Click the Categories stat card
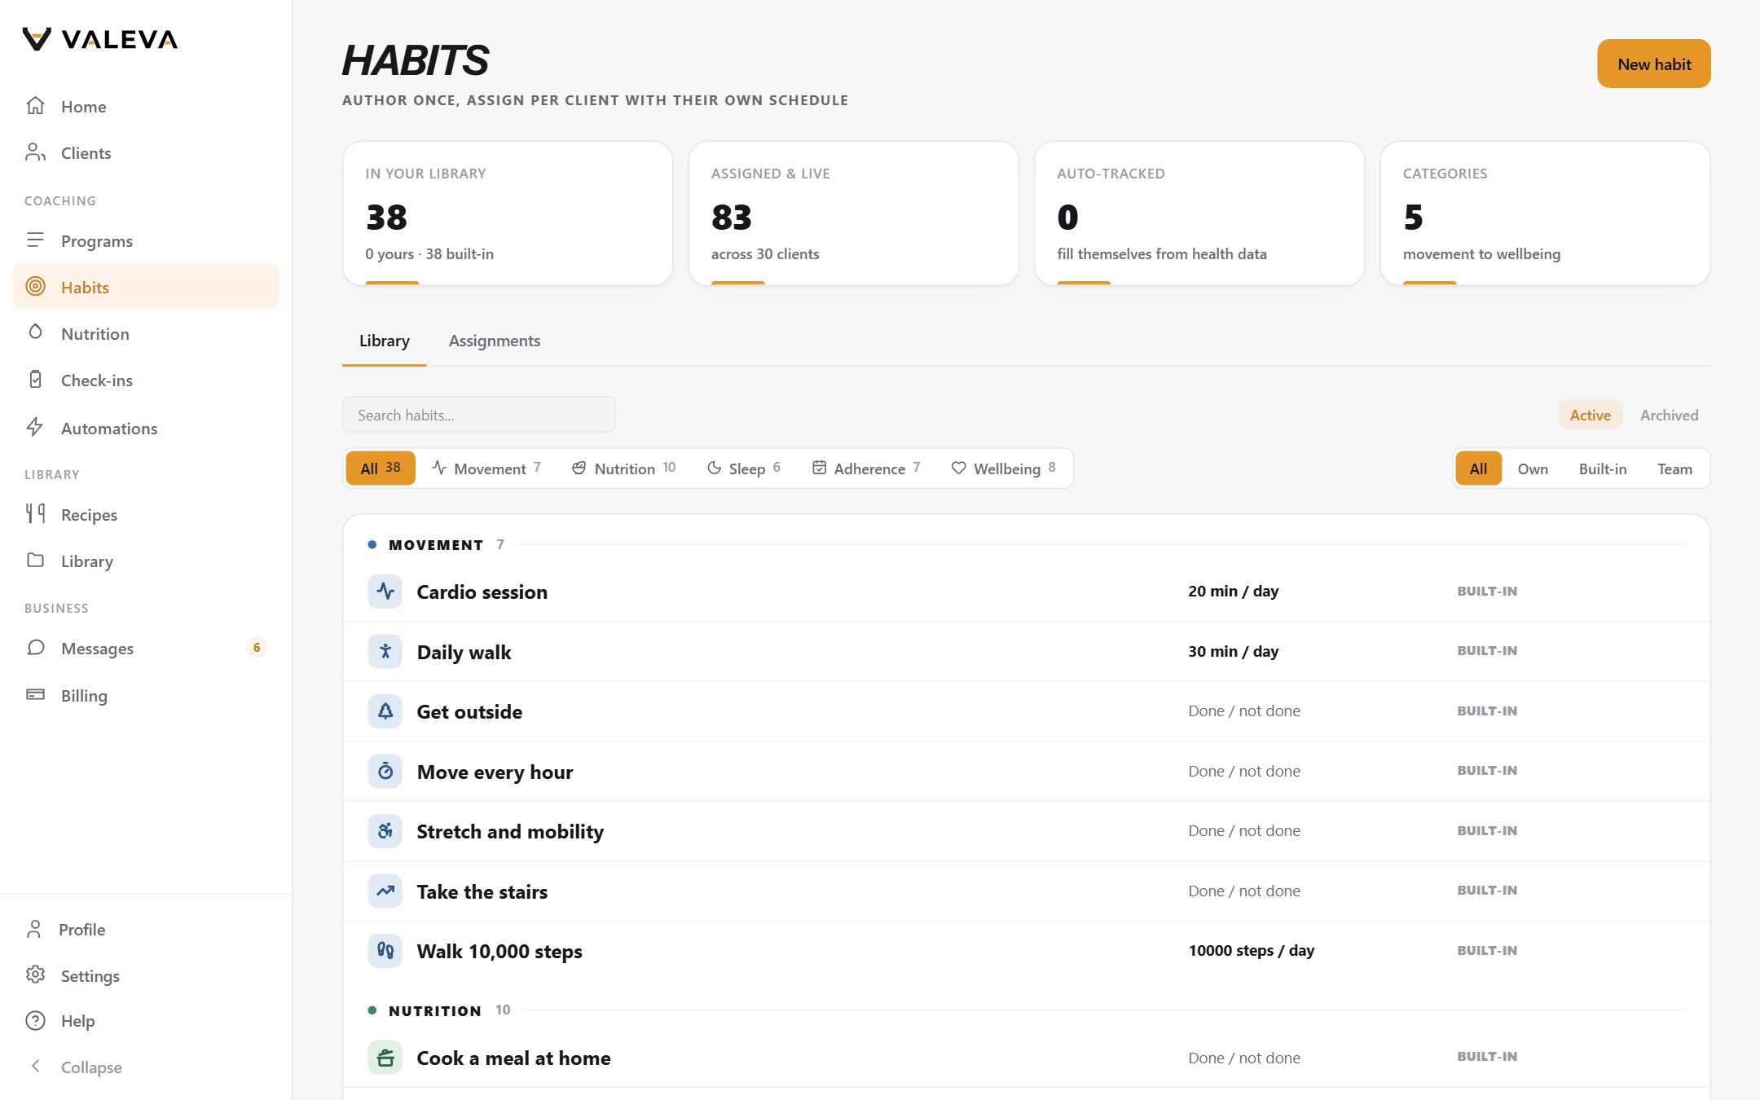Image resolution: width=1760 pixels, height=1100 pixels. coord(1546,213)
